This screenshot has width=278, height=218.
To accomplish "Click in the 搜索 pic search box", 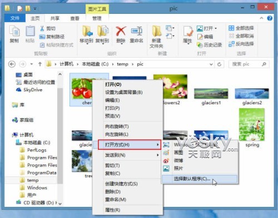I will [x=249, y=64].
